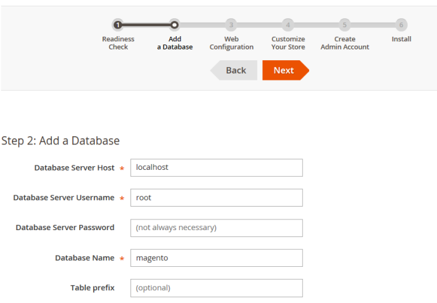This screenshot has height=303, width=437.
Task: Click the progress bar between steps 1 and 2
Action: pyautogui.click(x=146, y=25)
